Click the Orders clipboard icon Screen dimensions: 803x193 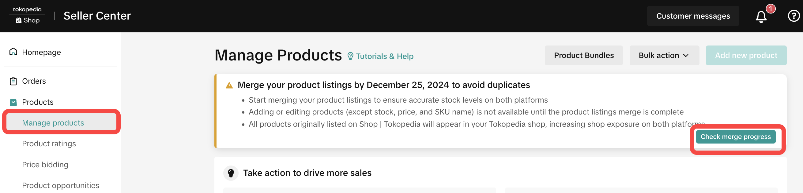coord(13,81)
